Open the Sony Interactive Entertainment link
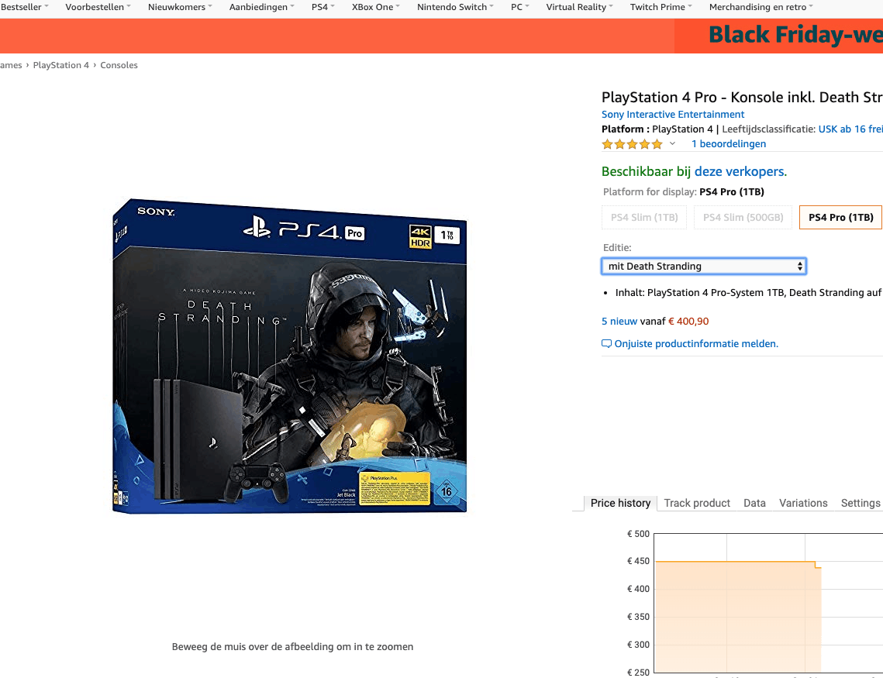 click(672, 114)
